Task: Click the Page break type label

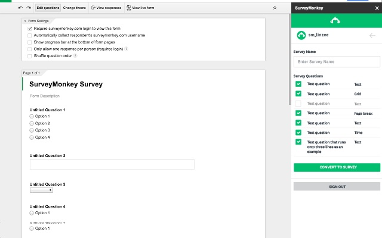Action: coord(363,114)
